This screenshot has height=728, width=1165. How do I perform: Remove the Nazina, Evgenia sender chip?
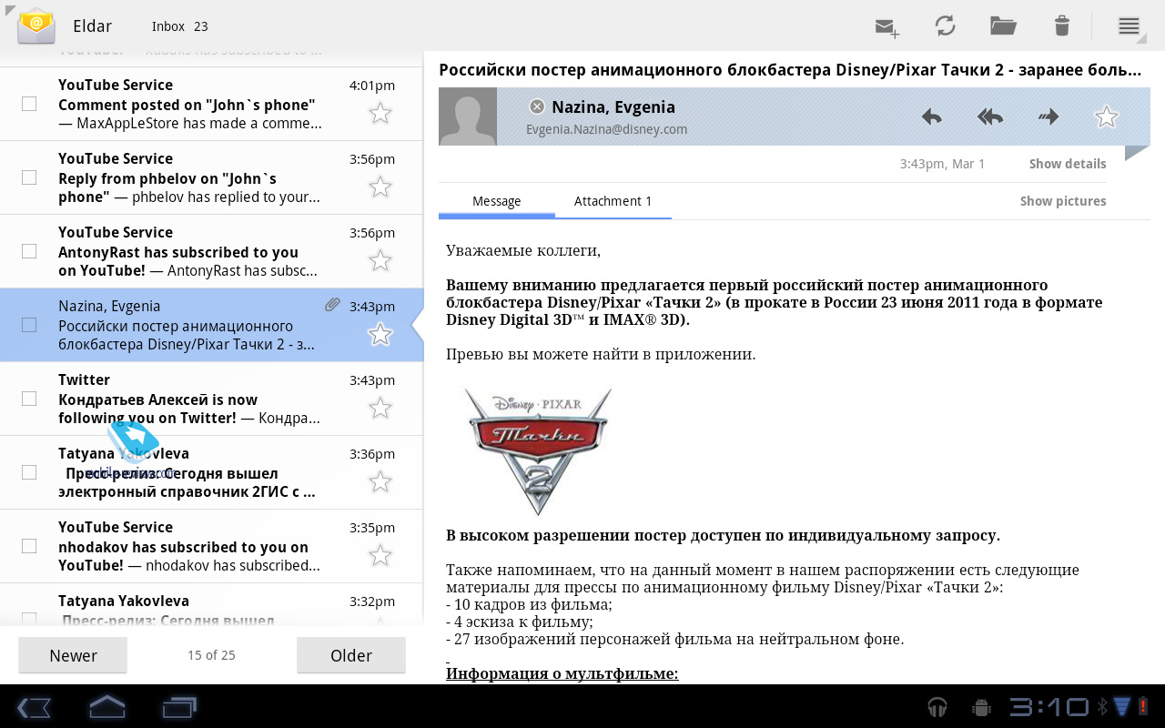pyautogui.click(x=537, y=107)
